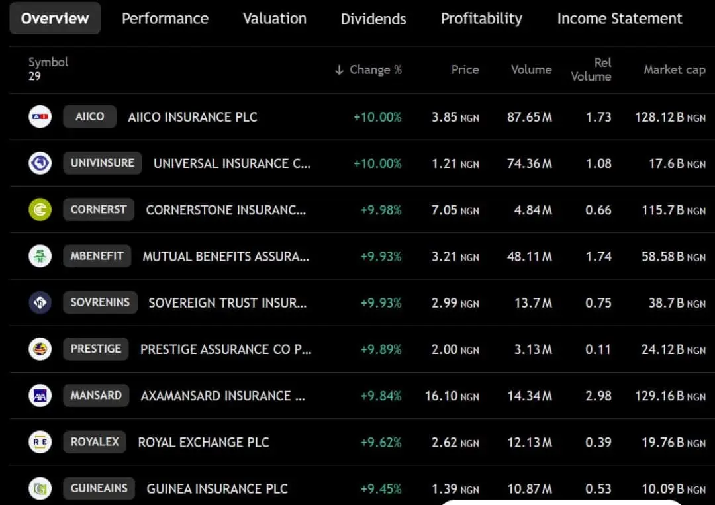Click the ROYAL EXCHANGE PLC name
715x505 pixels.
[203, 443]
